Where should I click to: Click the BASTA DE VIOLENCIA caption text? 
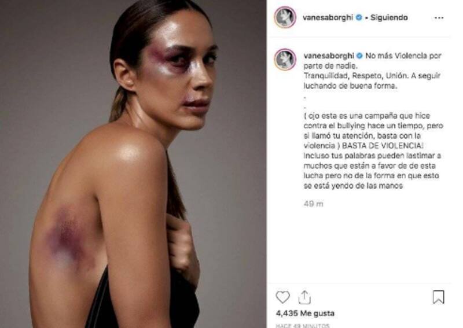click(383, 146)
